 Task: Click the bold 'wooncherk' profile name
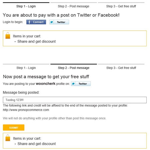[x=46, y=84]
